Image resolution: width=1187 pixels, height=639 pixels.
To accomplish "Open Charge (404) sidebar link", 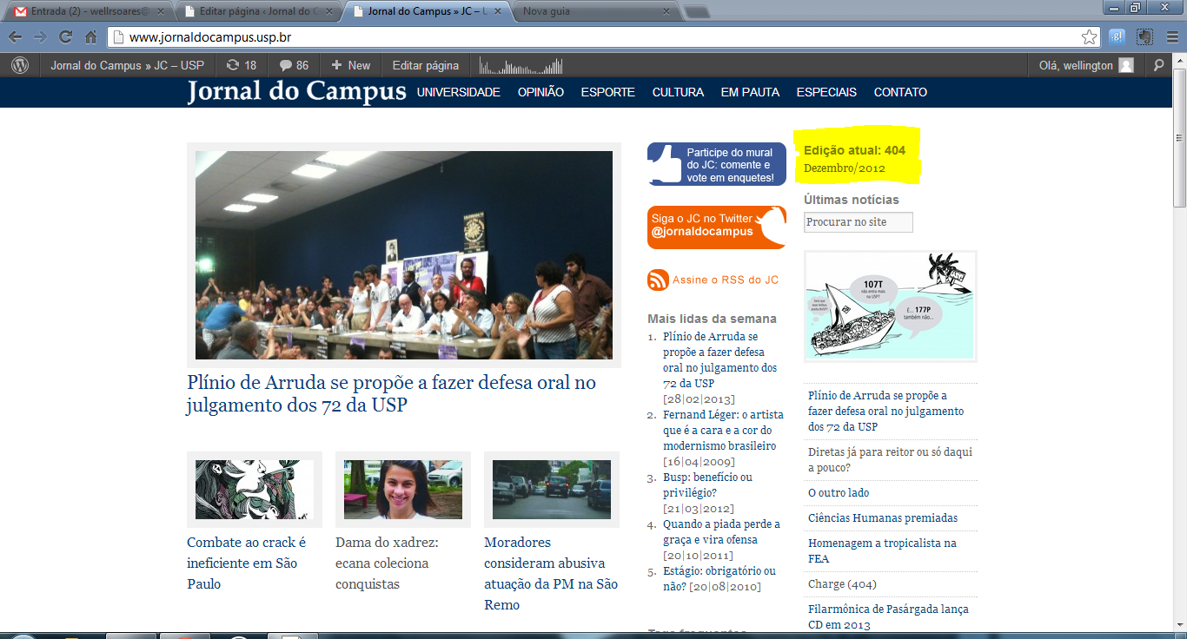I will (x=842, y=583).
